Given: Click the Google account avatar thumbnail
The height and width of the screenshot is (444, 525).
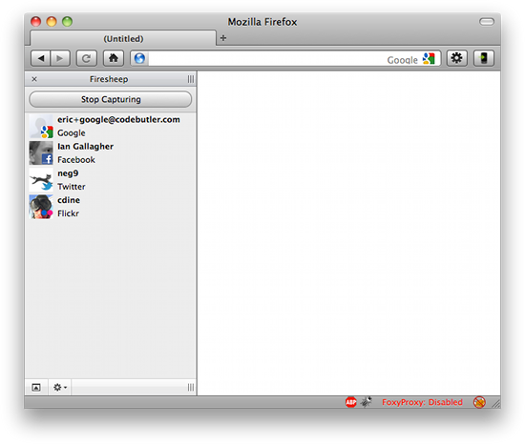Looking at the screenshot, I should point(41,127).
